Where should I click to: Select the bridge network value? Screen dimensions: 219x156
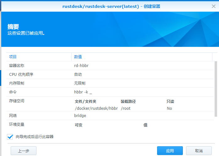80,116
